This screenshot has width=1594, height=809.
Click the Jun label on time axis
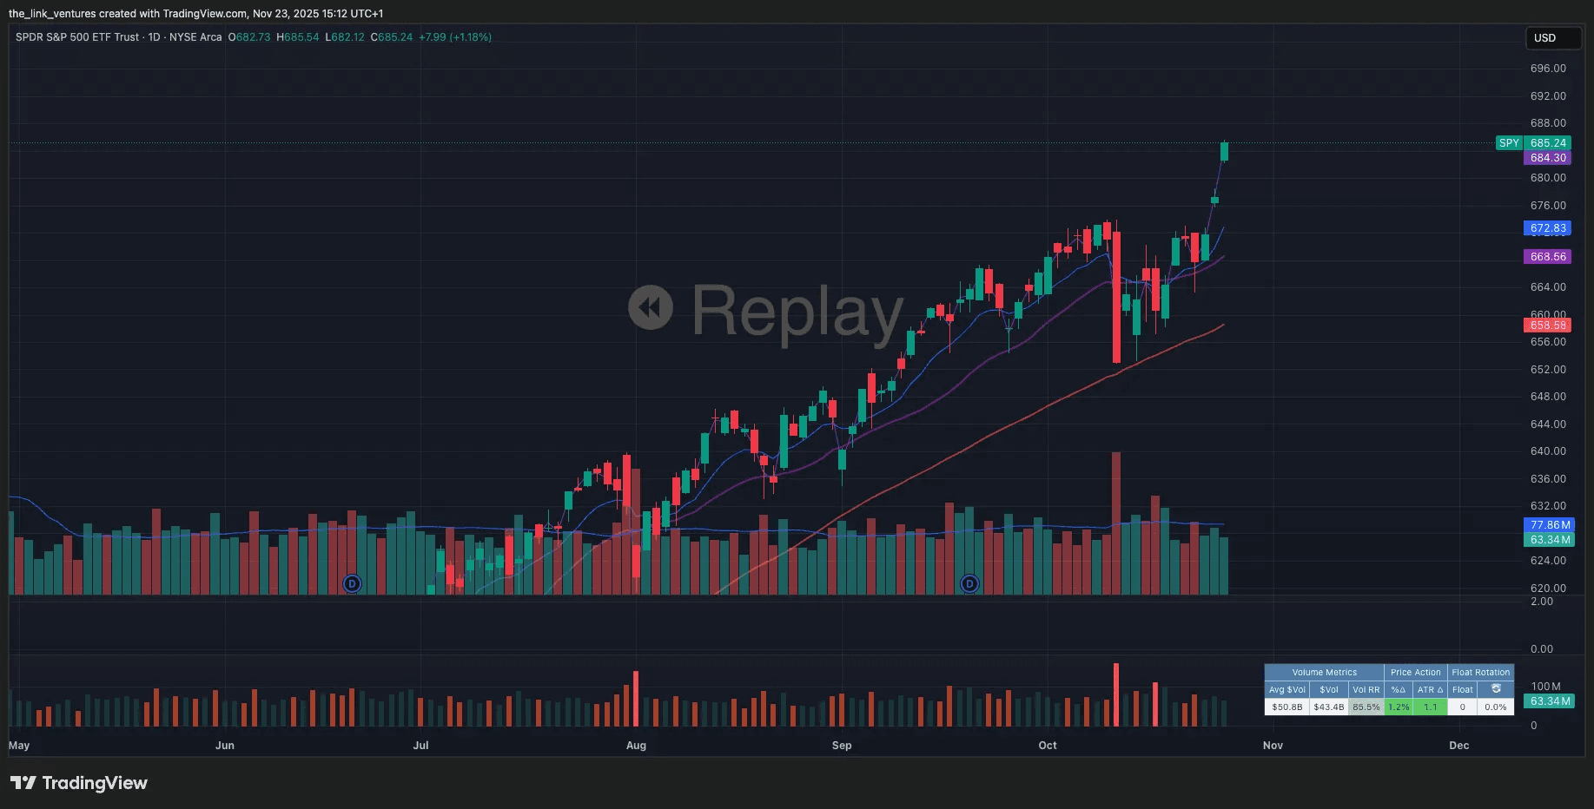coord(225,746)
